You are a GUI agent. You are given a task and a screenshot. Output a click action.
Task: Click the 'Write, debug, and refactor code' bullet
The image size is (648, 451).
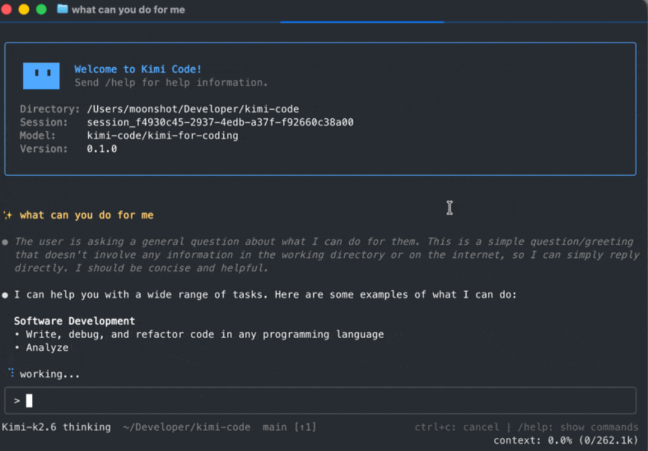click(199, 334)
